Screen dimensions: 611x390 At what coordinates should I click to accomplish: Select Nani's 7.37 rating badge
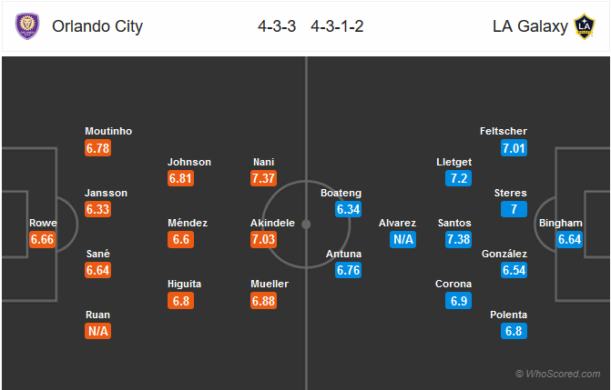pos(264,179)
